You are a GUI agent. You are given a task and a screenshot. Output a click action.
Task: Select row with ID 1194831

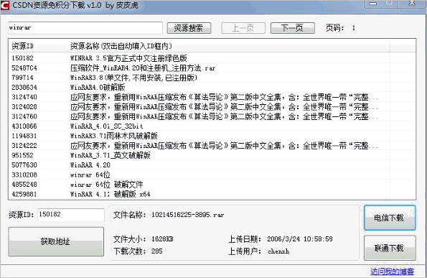(x=212, y=136)
